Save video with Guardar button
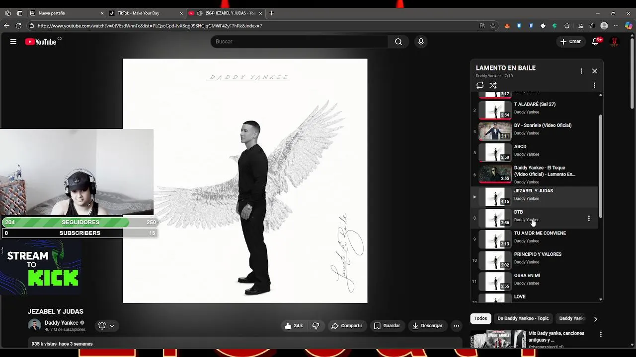636x357 pixels. pyautogui.click(x=387, y=326)
